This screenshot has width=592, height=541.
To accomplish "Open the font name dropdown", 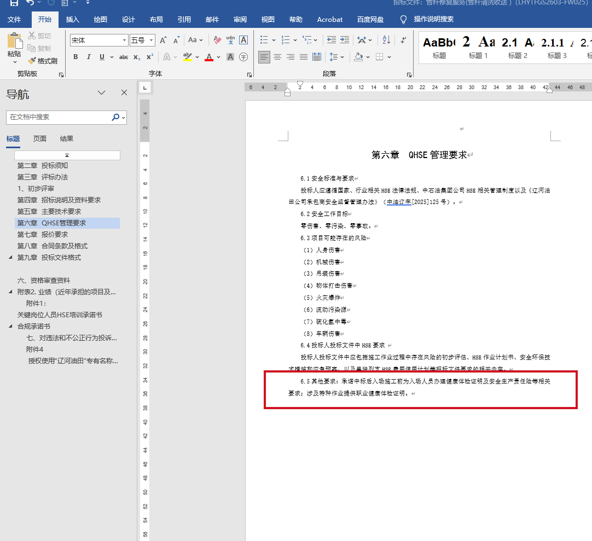I will coord(124,40).
